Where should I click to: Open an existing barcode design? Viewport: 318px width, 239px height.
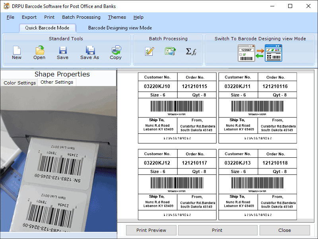click(39, 52)
